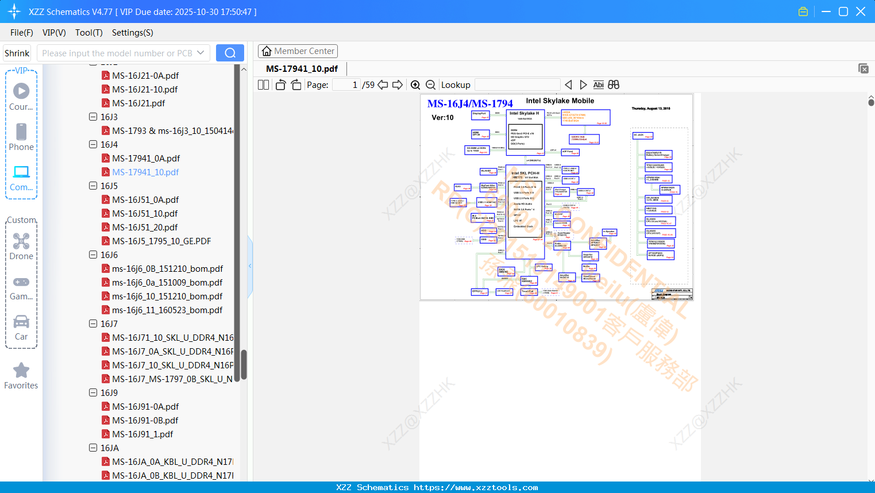875x493 pixels.
Task: Open the File(F) menu
Action: click(x=22, y=33)
